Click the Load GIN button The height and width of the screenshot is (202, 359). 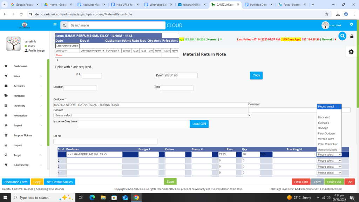(199, 124)
